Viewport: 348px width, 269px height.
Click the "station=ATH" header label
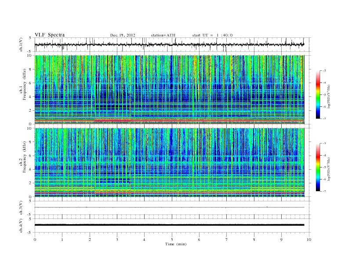coord(163,35)
